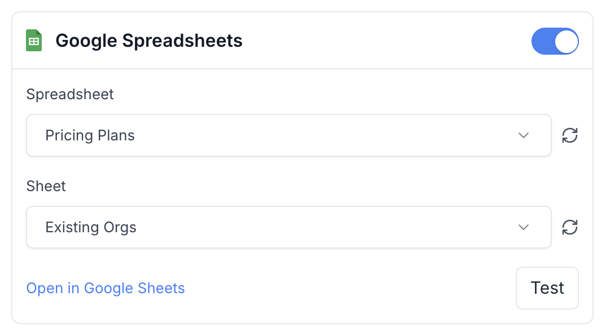The image size is (606, 336).
Task: Click the chevron in the Spreadsheet field
Action: pos(524,135)
